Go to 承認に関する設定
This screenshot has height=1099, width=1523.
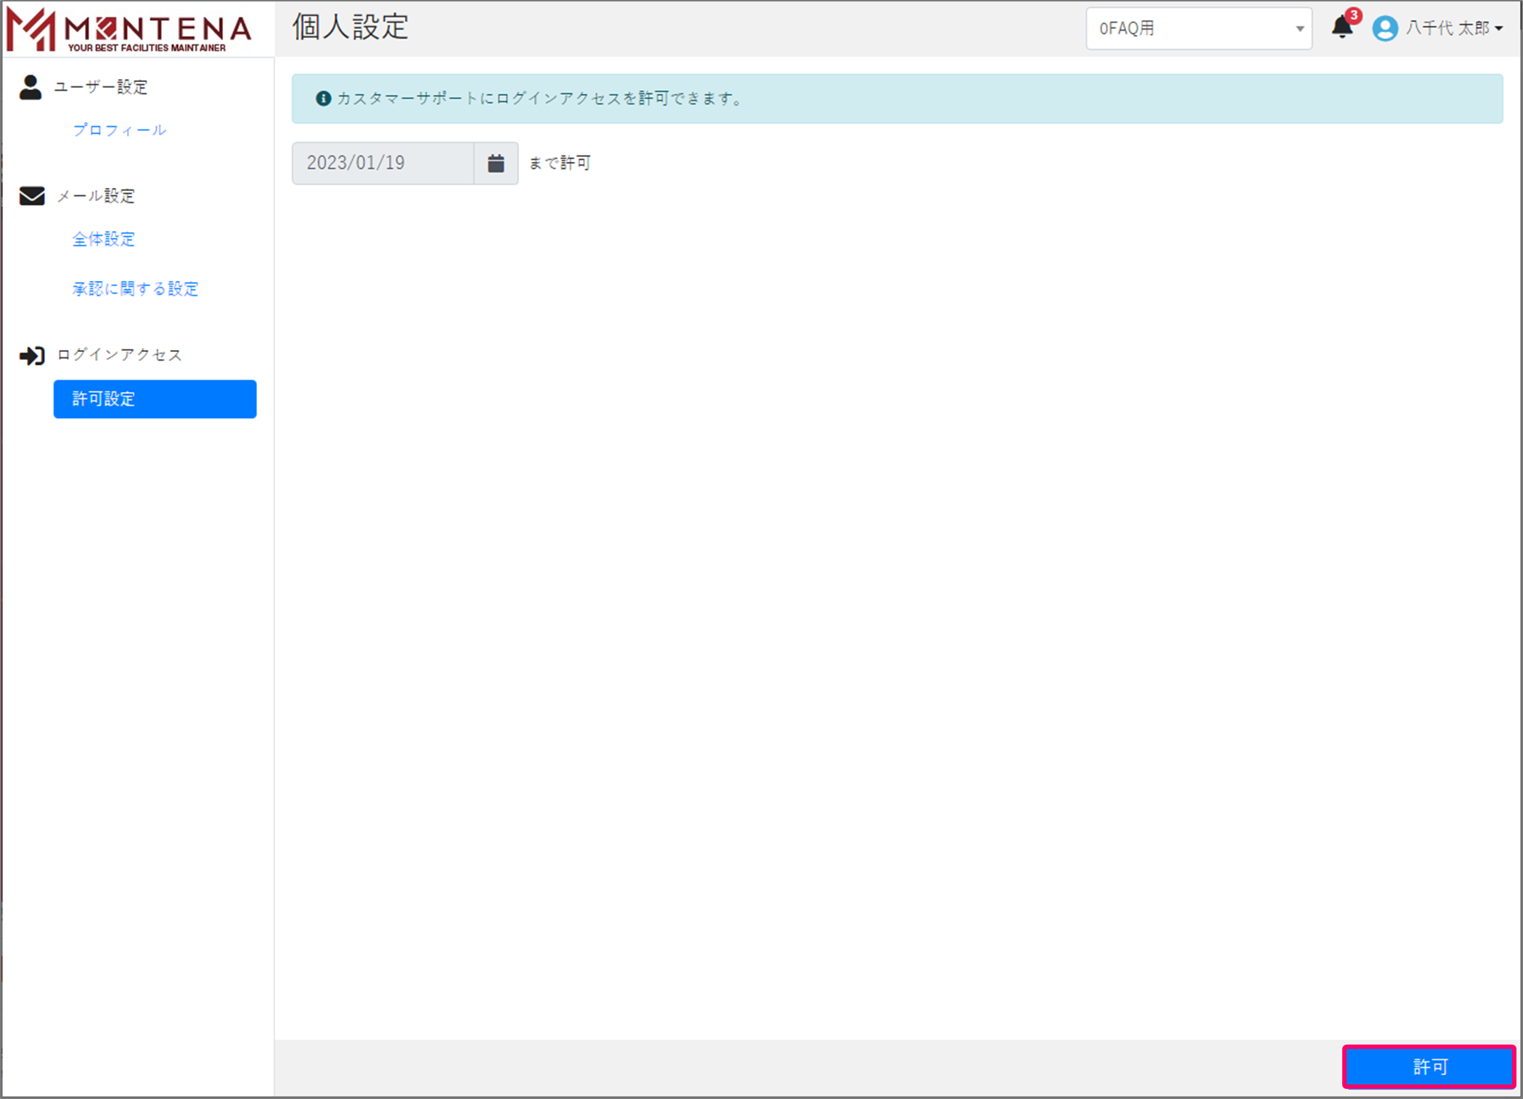(x=135, y=289)
